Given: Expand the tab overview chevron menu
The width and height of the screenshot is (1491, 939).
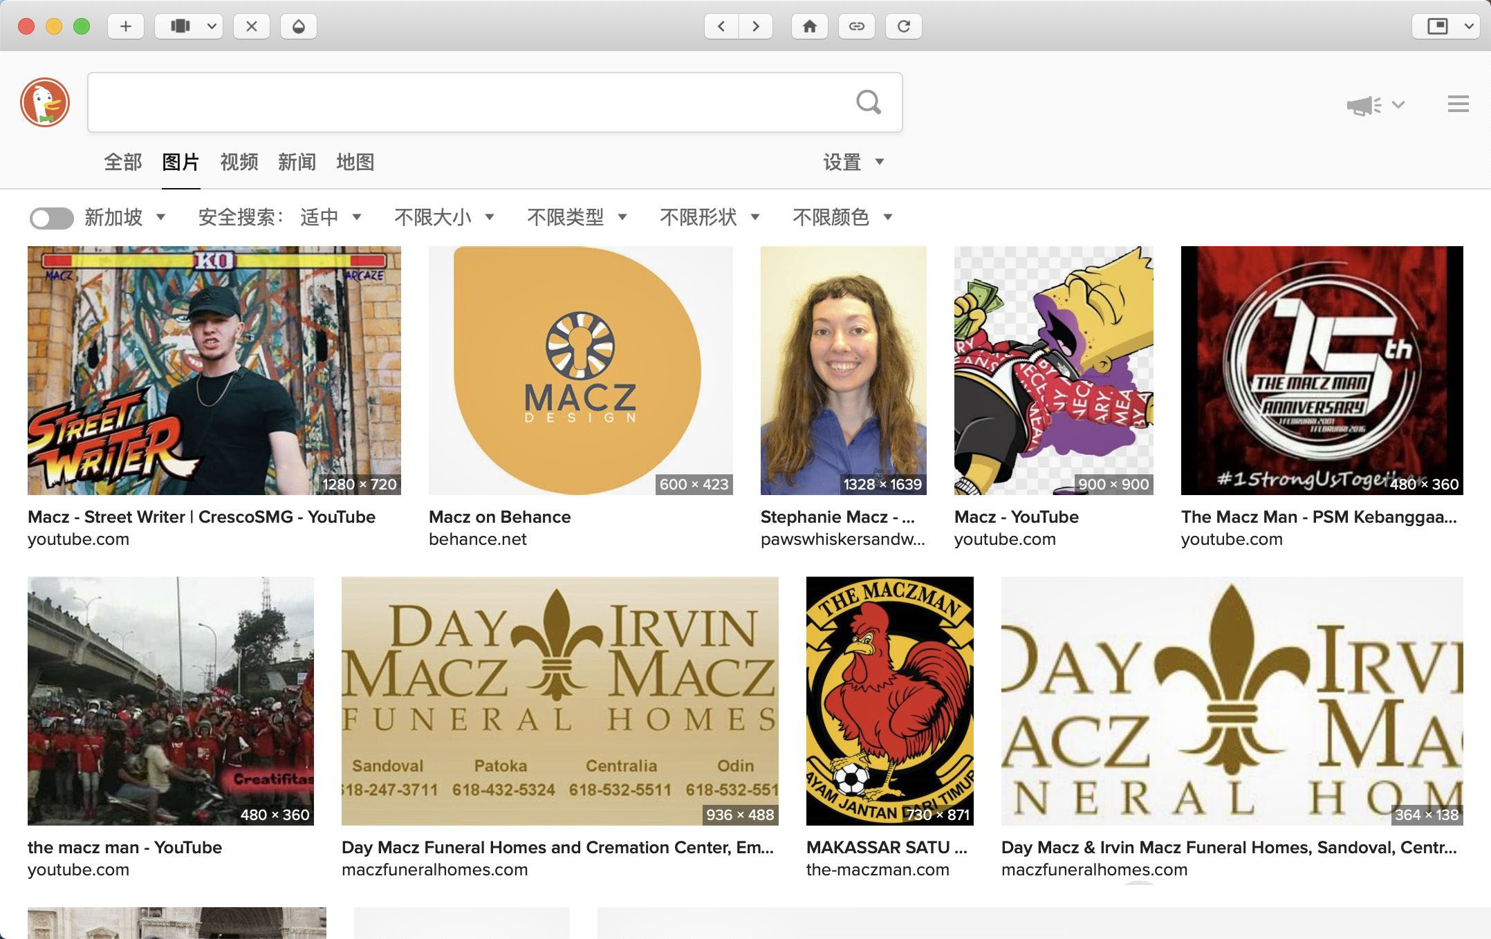Looking at the screenshot, I should pos(212,26).
